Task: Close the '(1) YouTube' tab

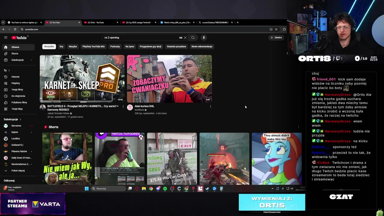Action: tap(79, 22)
